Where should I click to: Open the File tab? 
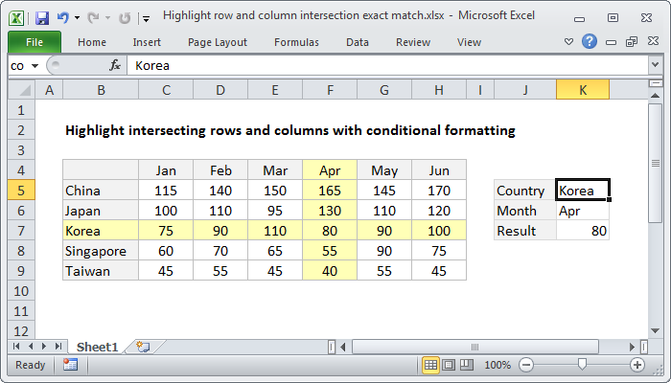35,42
